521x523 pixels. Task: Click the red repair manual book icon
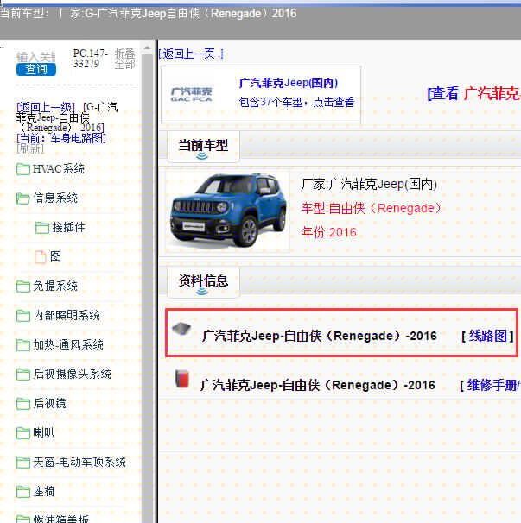(x=181, y=381)
